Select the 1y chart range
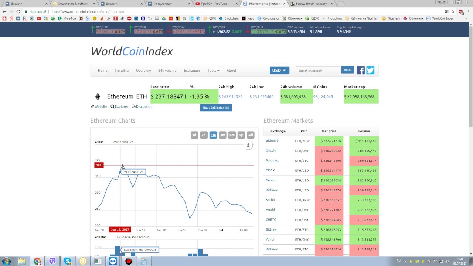 coord(241,135)
